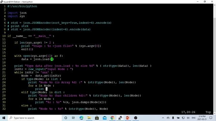This screenshot has width=216, height=121.
Task: Click 'data.get(inStr)' on line 22
Action: pyautogui.click(x=48, y=76)
